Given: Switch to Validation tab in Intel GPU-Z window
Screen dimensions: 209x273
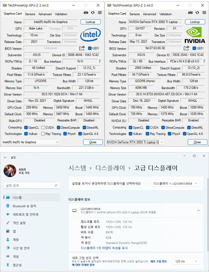Looking at the screenshot, I should coord(61,14).
